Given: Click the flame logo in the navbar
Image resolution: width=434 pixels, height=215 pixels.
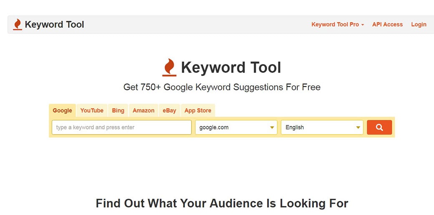Looking at the screenshot, I should pyautogui.click(x=18, y=25).
